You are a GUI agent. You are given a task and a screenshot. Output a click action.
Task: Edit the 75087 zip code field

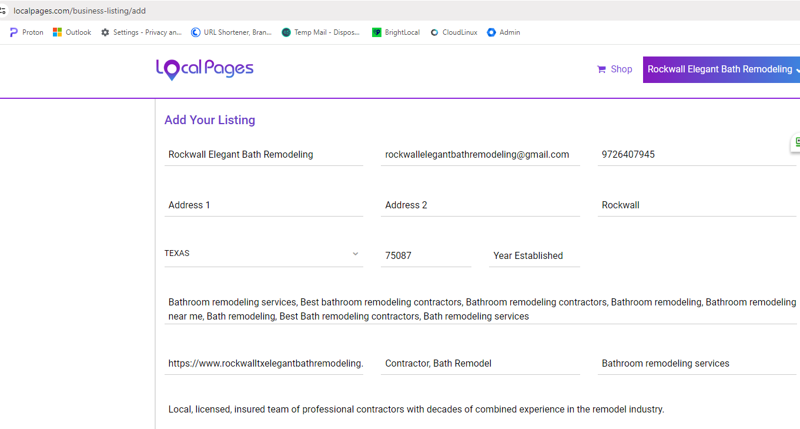pyautogui.click(x=426, y=256)
